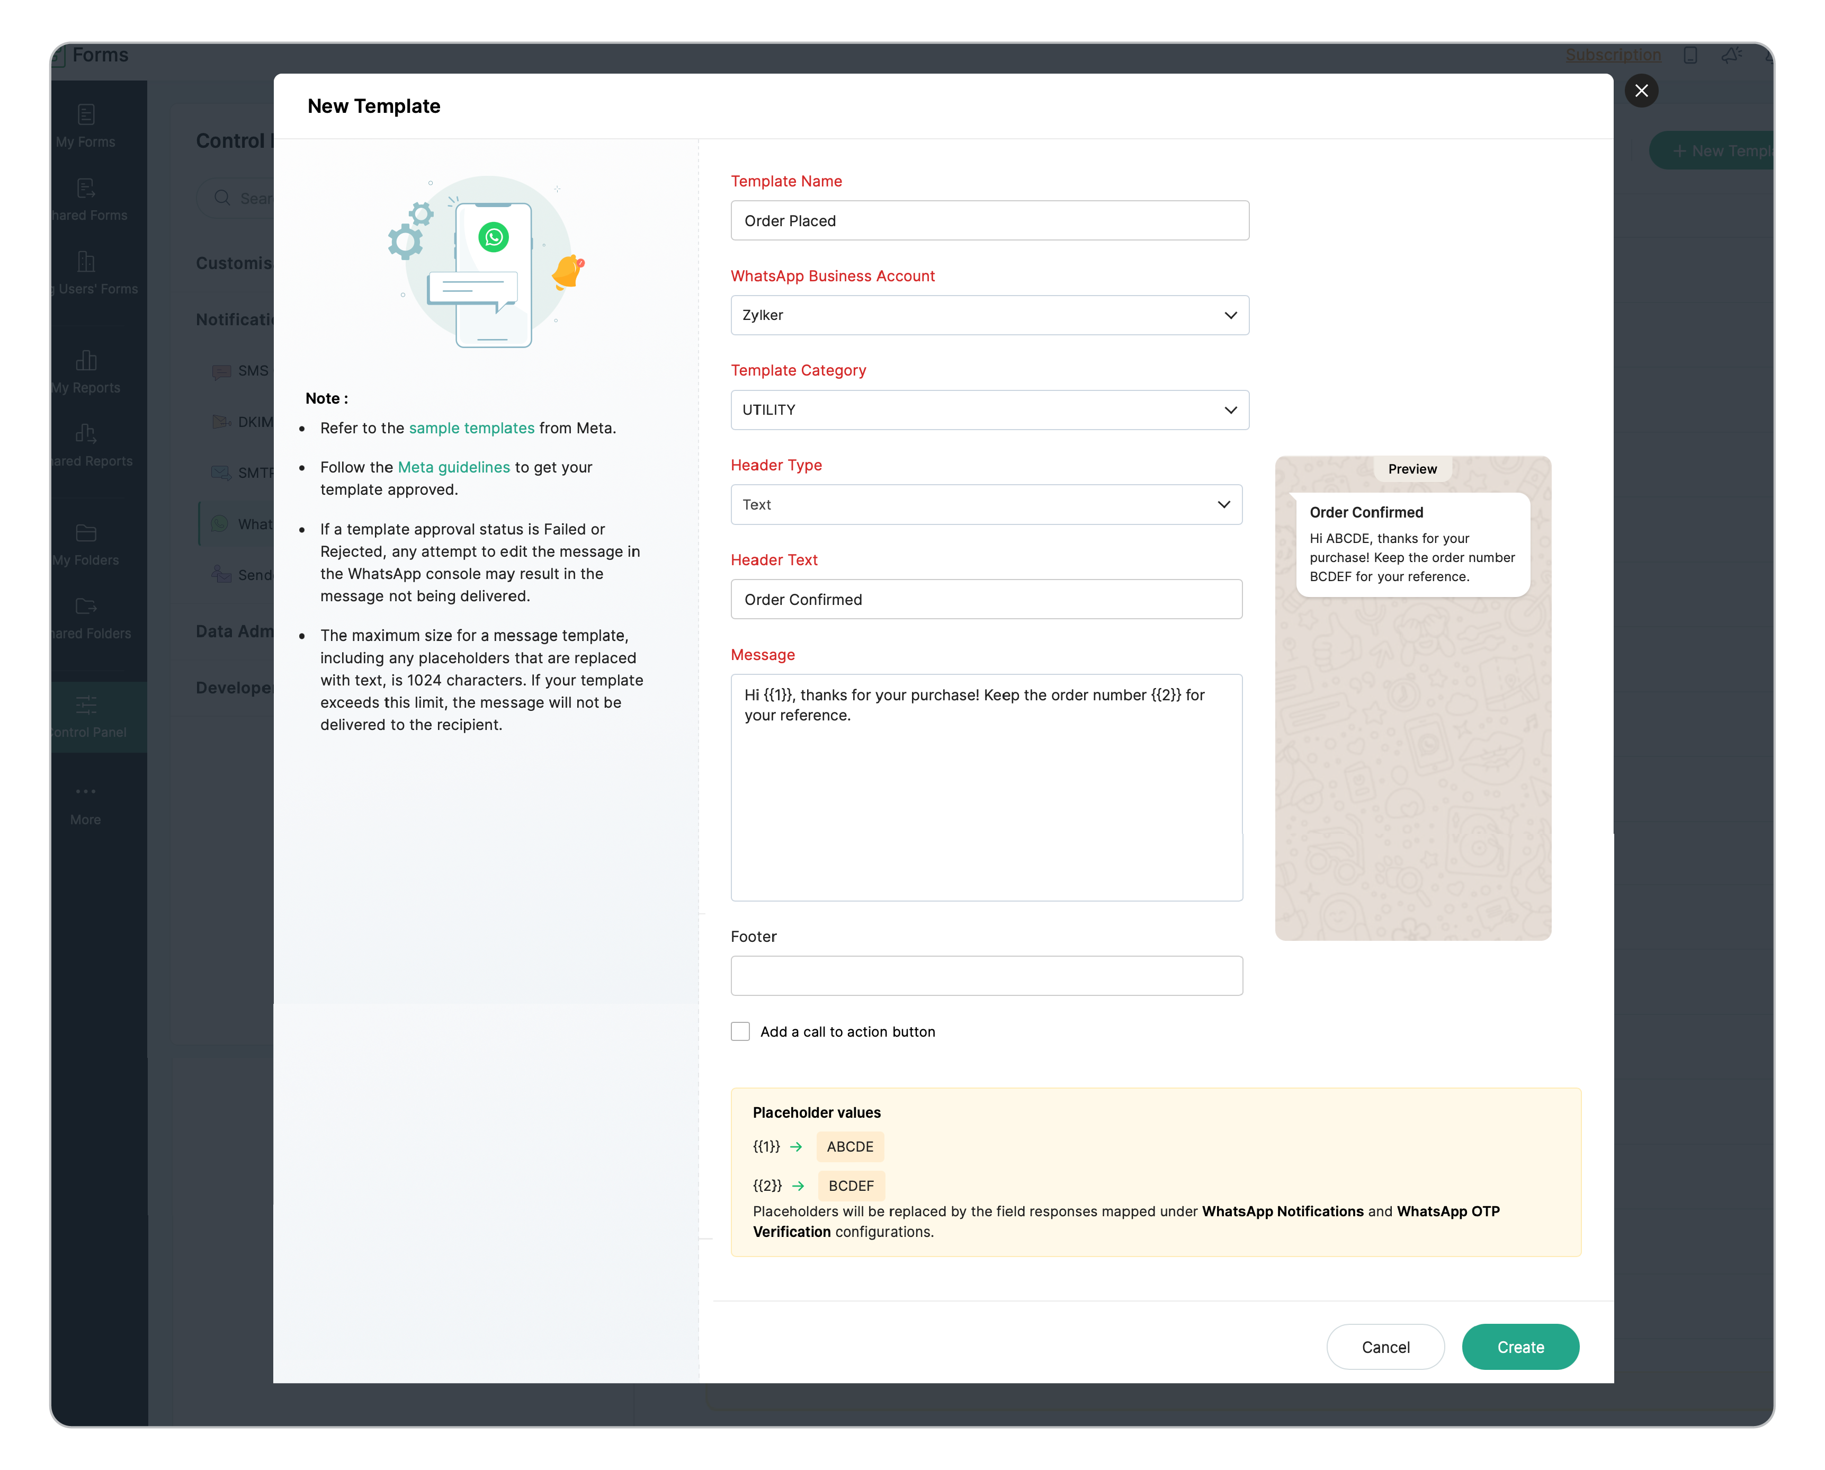1825x1470 pixels.
Task: Click the My Forms sidebar icon
Action: 85,114
